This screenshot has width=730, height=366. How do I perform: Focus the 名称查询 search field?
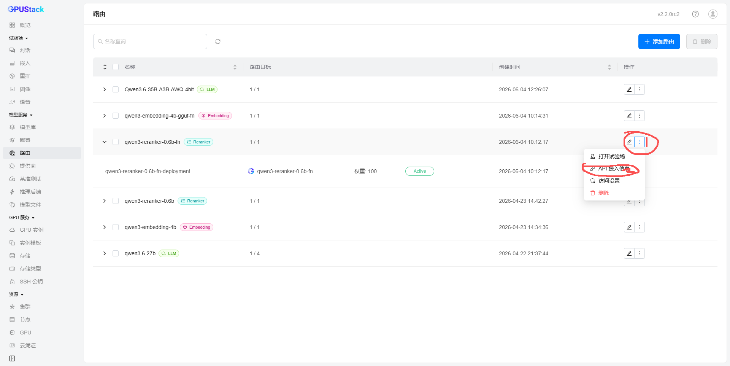[150, 41]
